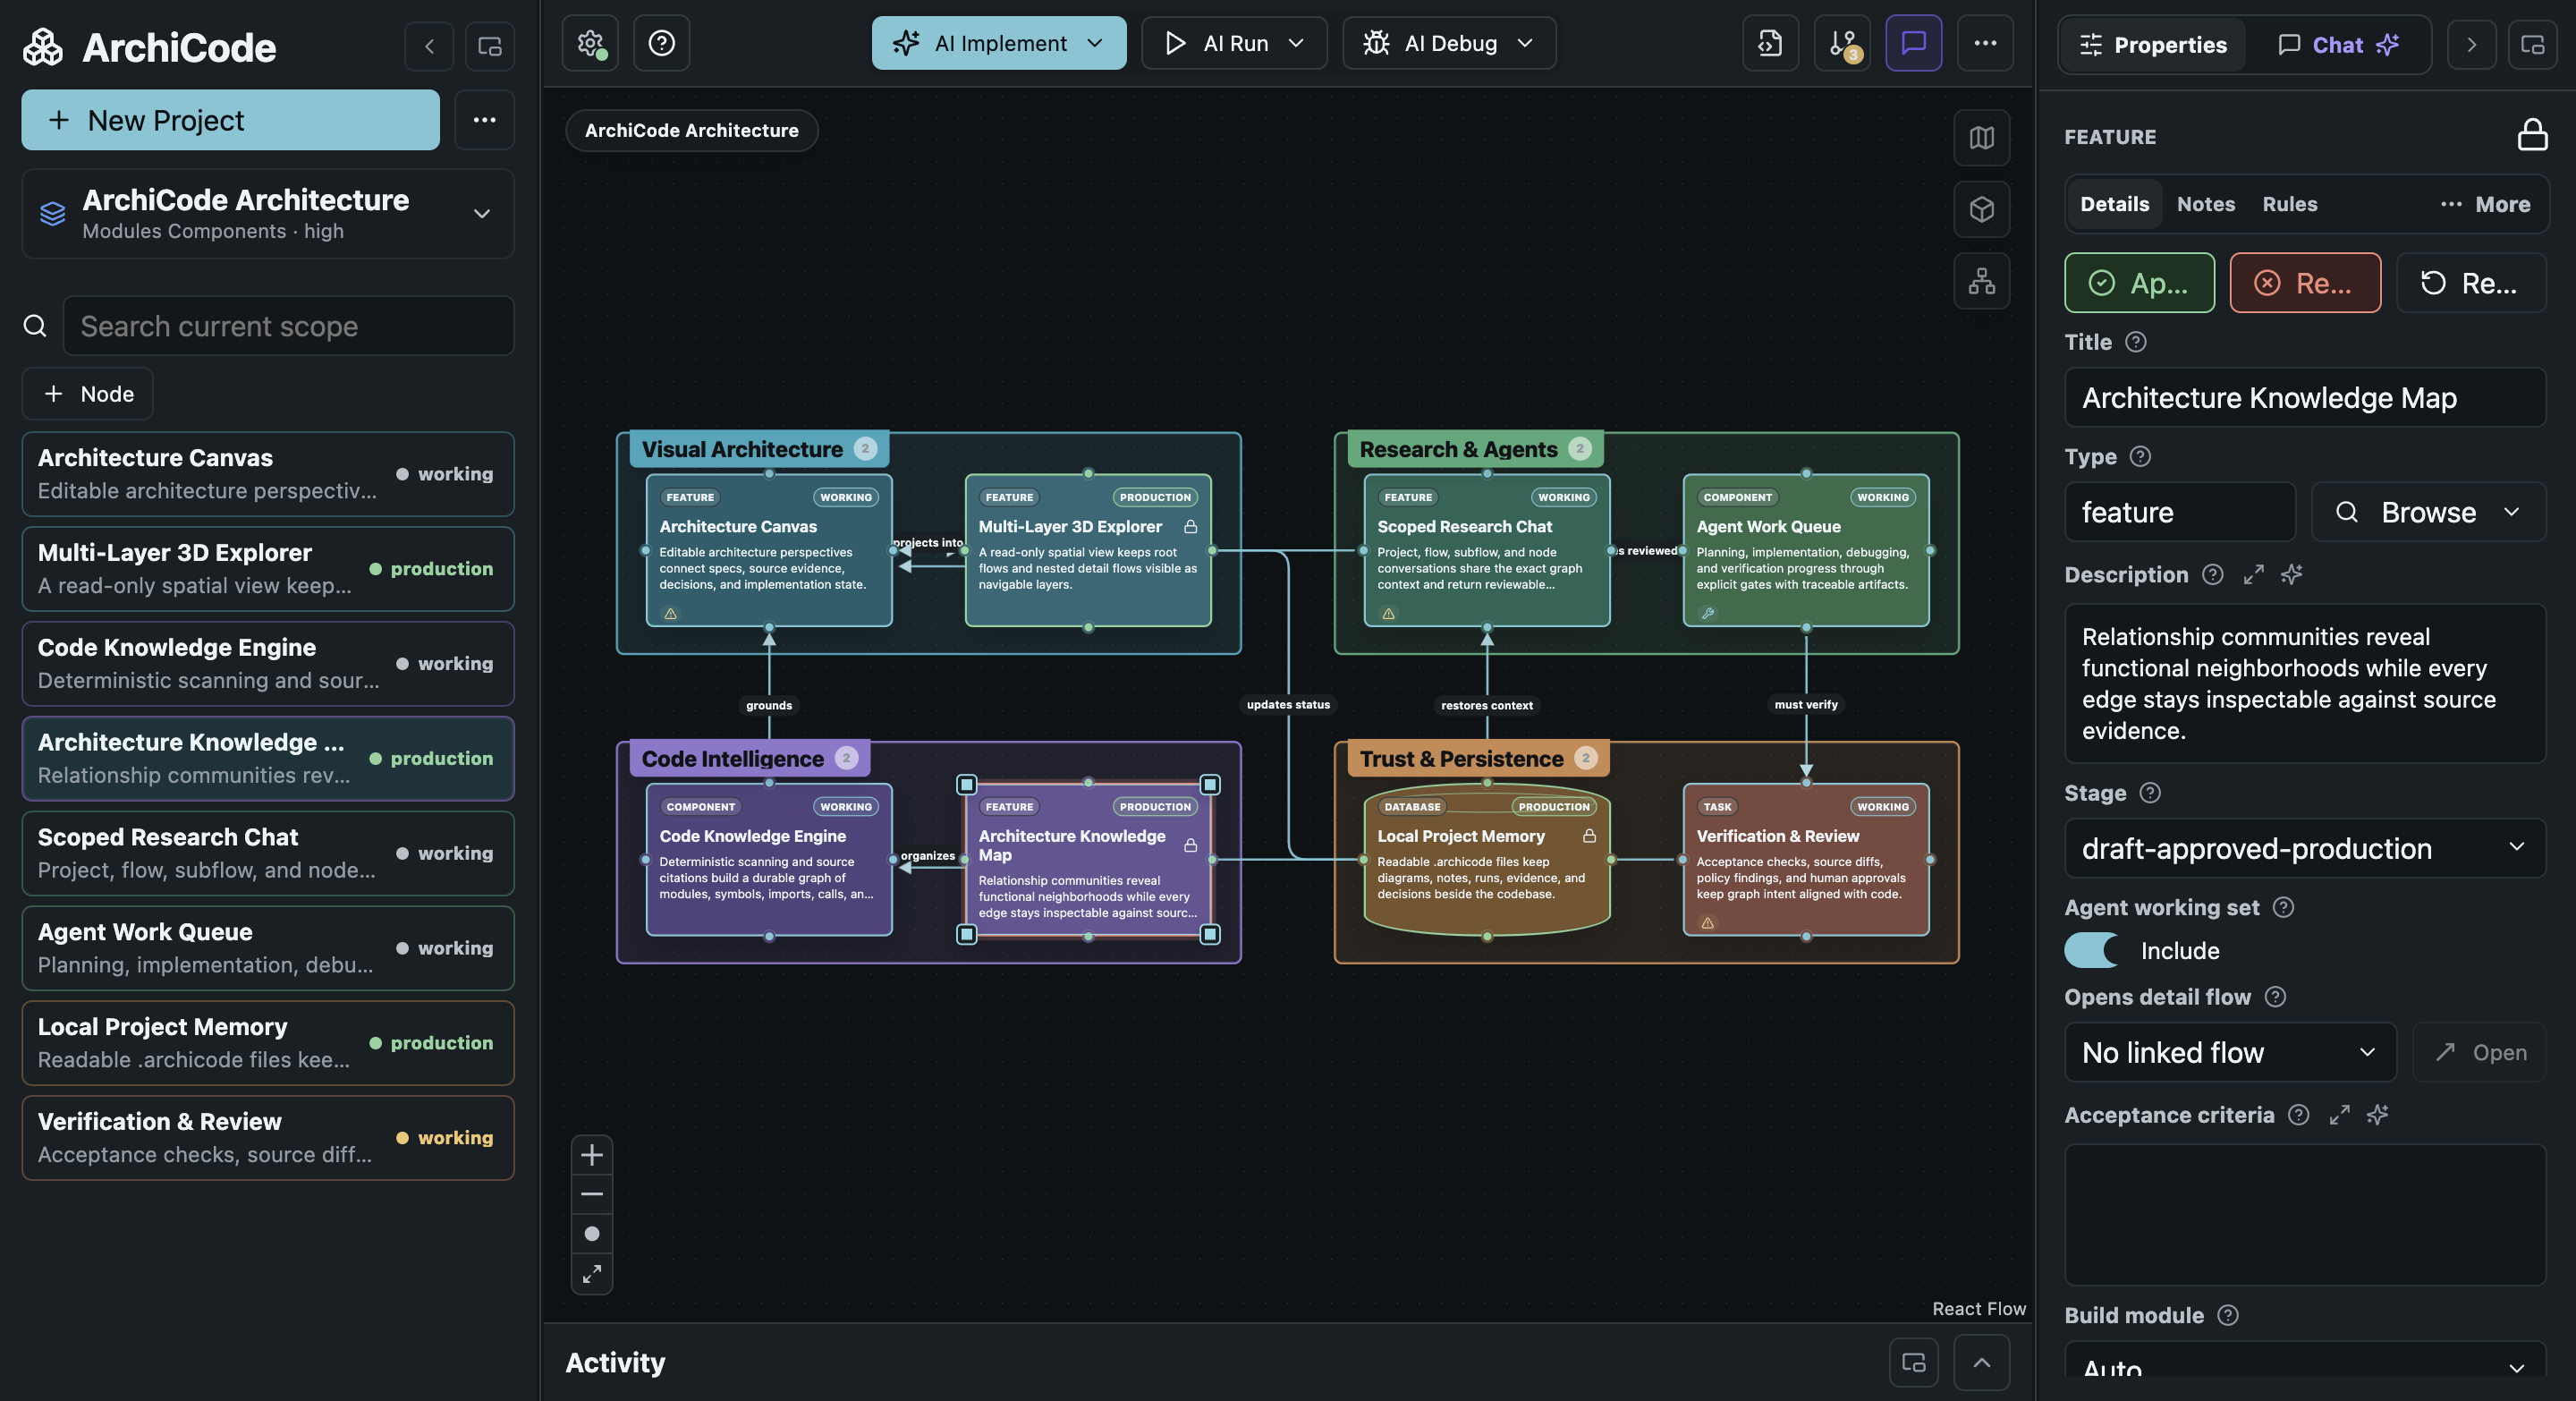Toggle the chat bubble icon in the toolbar
Image resolution: width=2576 pixels, height=1401 pixels.
(1913, 43)
